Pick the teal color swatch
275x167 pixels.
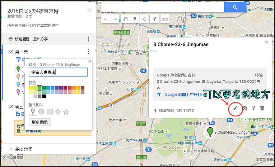coord(48,88)
